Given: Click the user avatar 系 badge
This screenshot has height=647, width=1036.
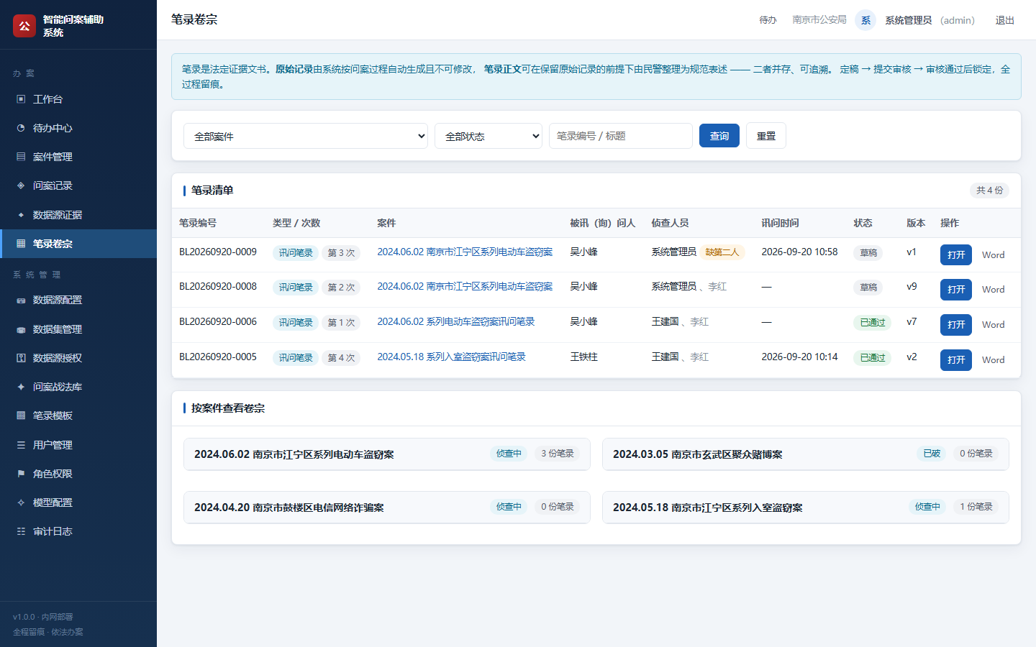Looking at the screenshot, I should pos(865,20).
